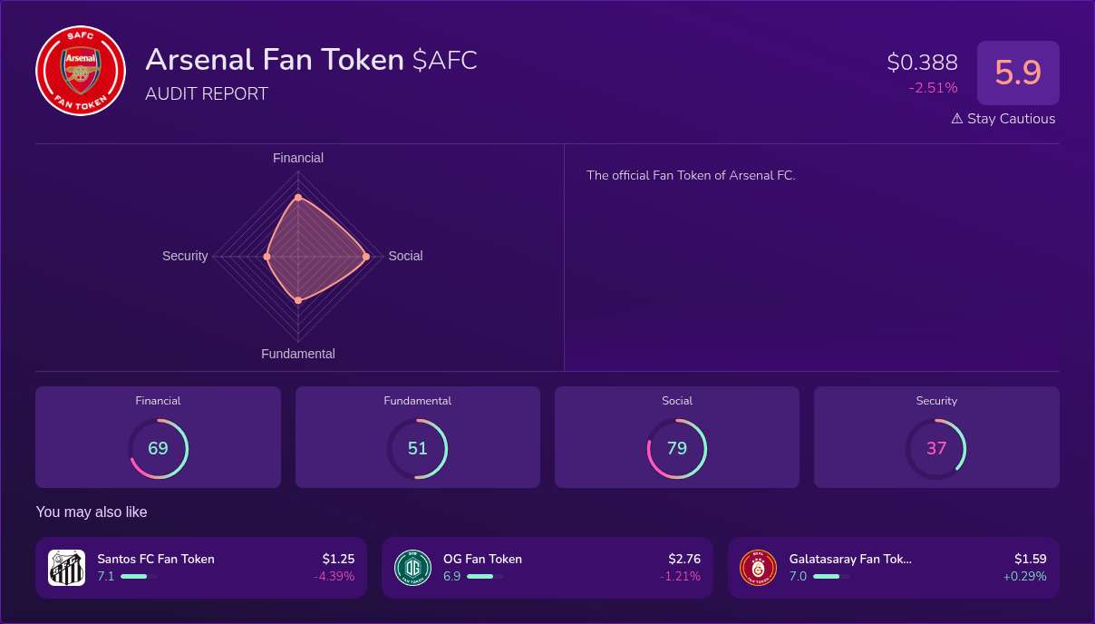Toggle the Security axis on the radar chart
1095x624 pixels.
(185, 256)
